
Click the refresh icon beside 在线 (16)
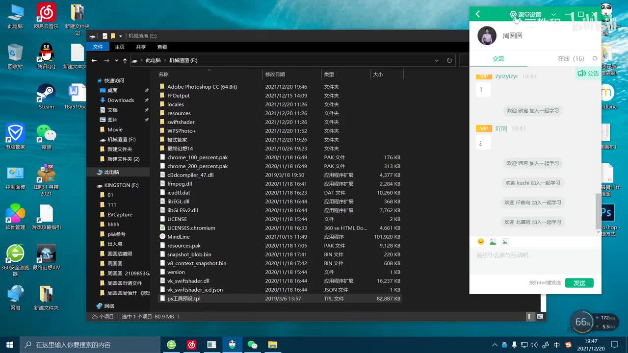(595, 58)
